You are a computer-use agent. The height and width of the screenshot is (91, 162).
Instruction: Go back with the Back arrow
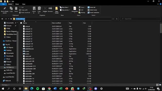pos(2,19)
